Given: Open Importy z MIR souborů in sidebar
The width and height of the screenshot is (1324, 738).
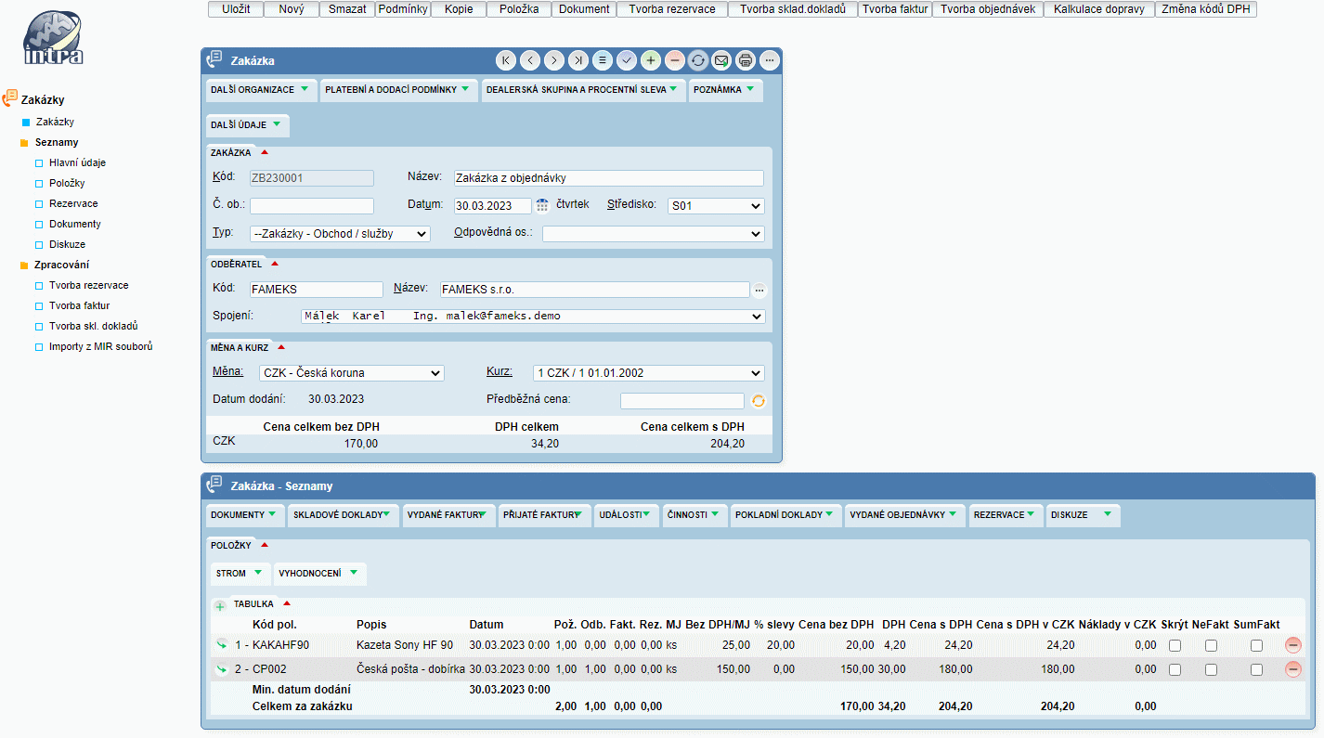Looking at the screenshot, I should tap(101, 346).
